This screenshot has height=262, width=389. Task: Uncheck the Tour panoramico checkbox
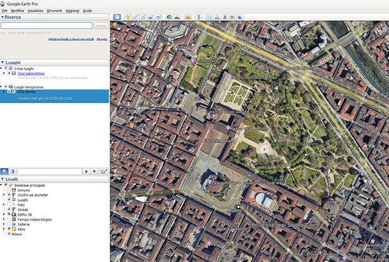(x=9, y=73)
